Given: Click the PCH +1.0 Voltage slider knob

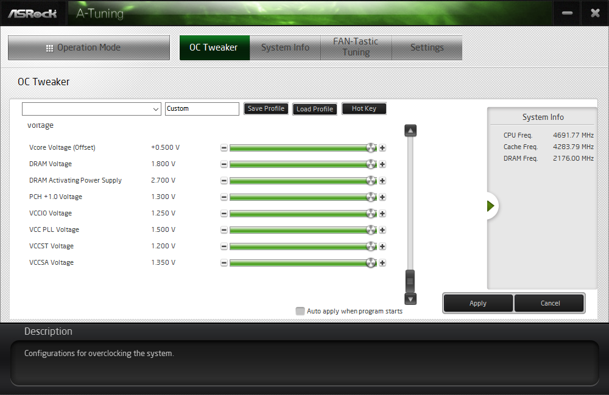Looking at the screenshot, I should tap(371, 197).
